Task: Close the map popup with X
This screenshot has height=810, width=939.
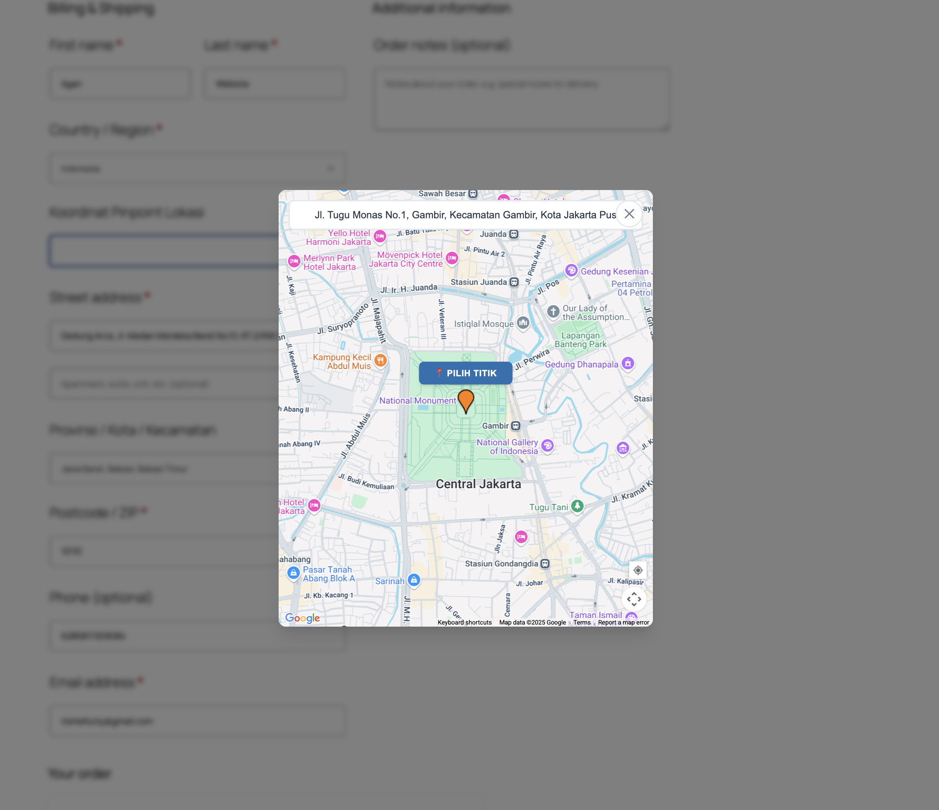Action: pos(629,214)
